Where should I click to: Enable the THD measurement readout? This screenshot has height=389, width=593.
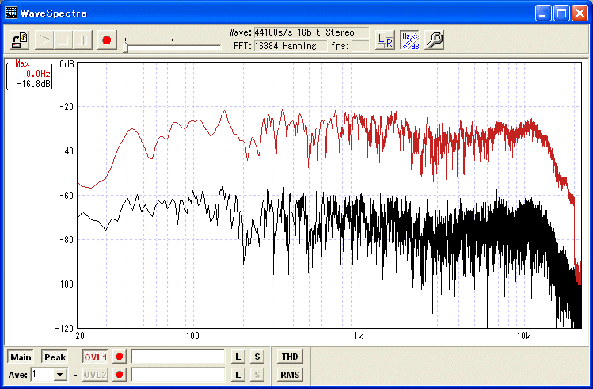click(x=290, y=357)
